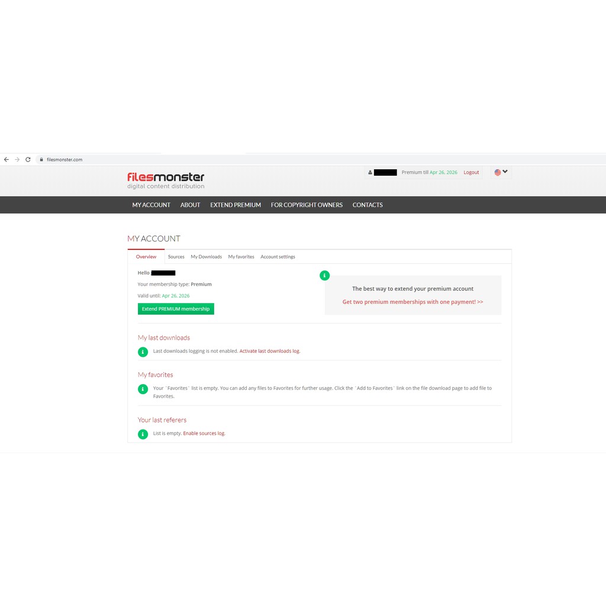Viewport: 606px width, 606px height.
Task: Click the browser forward arrow
Action: click(x=17, y=160)
